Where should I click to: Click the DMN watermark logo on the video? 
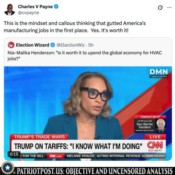(x=159, y=72)
